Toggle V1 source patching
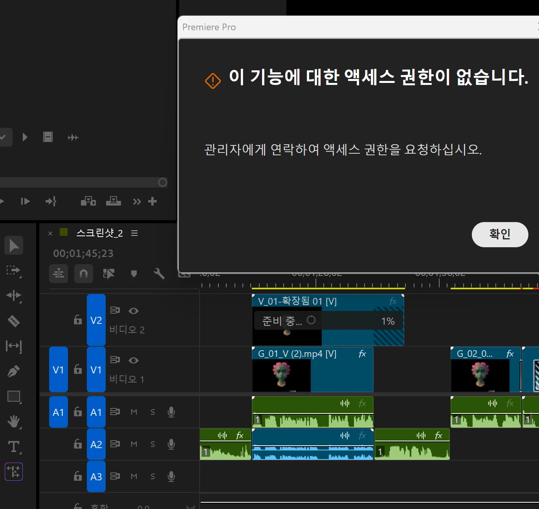 pos(59,369)
